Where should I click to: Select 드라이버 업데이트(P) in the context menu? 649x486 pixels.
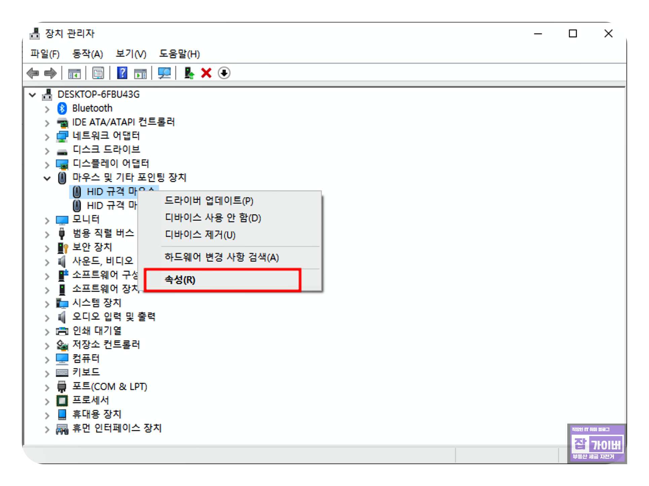tap(208, 201)
